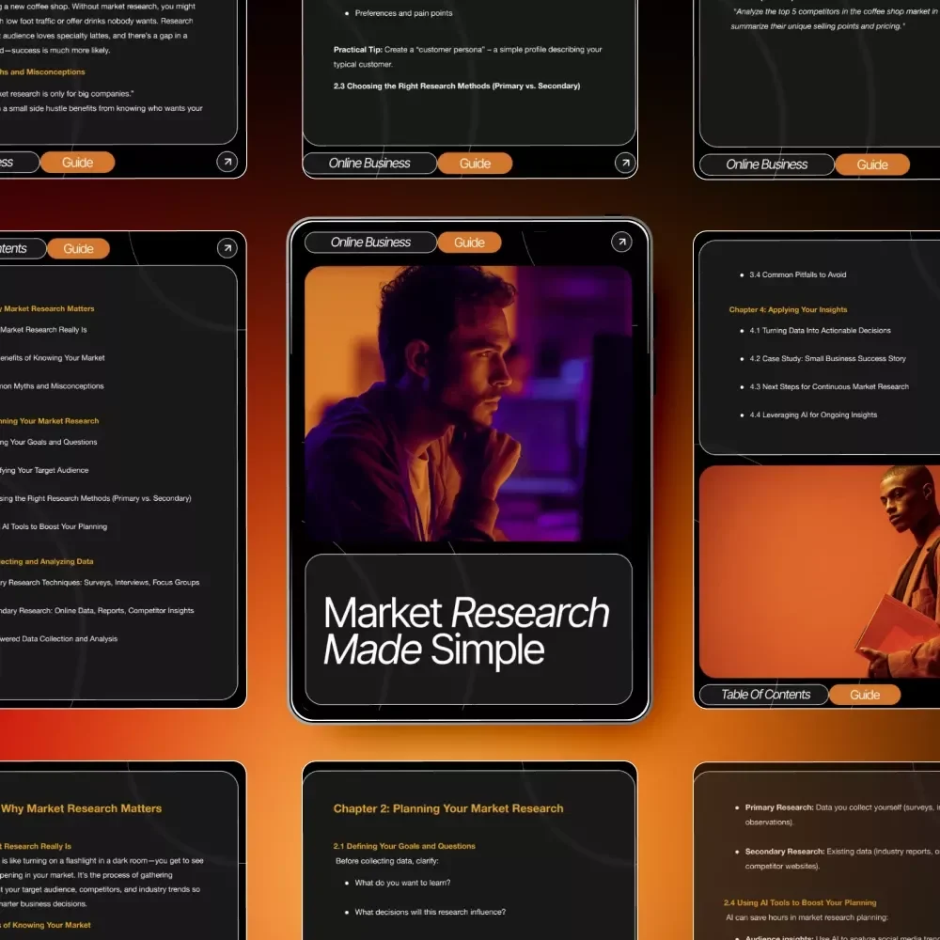Screen dimensions: 940x940
Task: Click 'What decisions will this research influence?' bullet
Action: [x=430, y=912]
